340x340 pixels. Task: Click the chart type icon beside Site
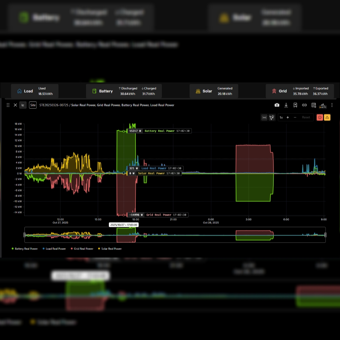[x=23, y=105]
